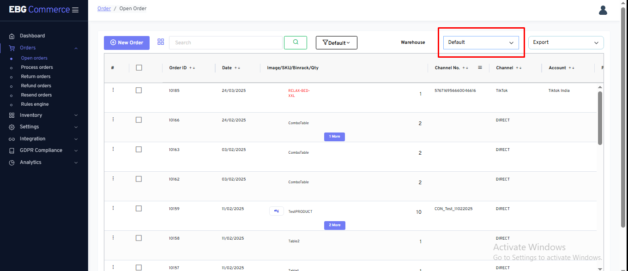628x271 pixels.
Task: Check the box for order 10159
Action: pyautogui.click(x=139, y=209)
